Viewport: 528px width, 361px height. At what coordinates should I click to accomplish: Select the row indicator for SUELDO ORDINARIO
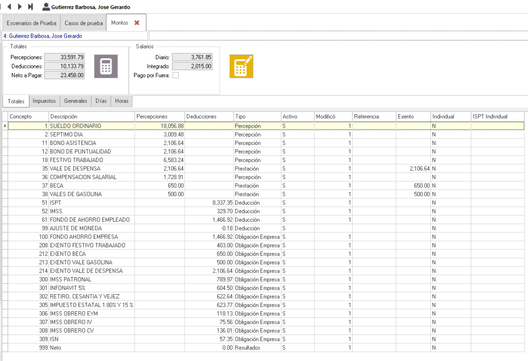coord(5,126)
